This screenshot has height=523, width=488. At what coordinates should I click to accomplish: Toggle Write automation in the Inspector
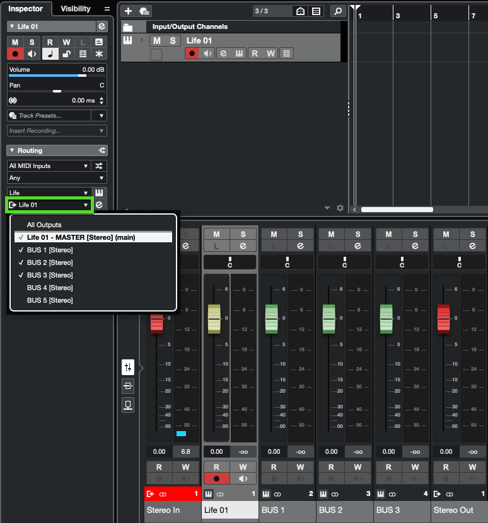(x=66, y=42)
